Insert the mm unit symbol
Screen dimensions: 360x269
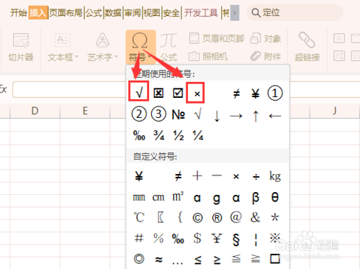[139, 197]
